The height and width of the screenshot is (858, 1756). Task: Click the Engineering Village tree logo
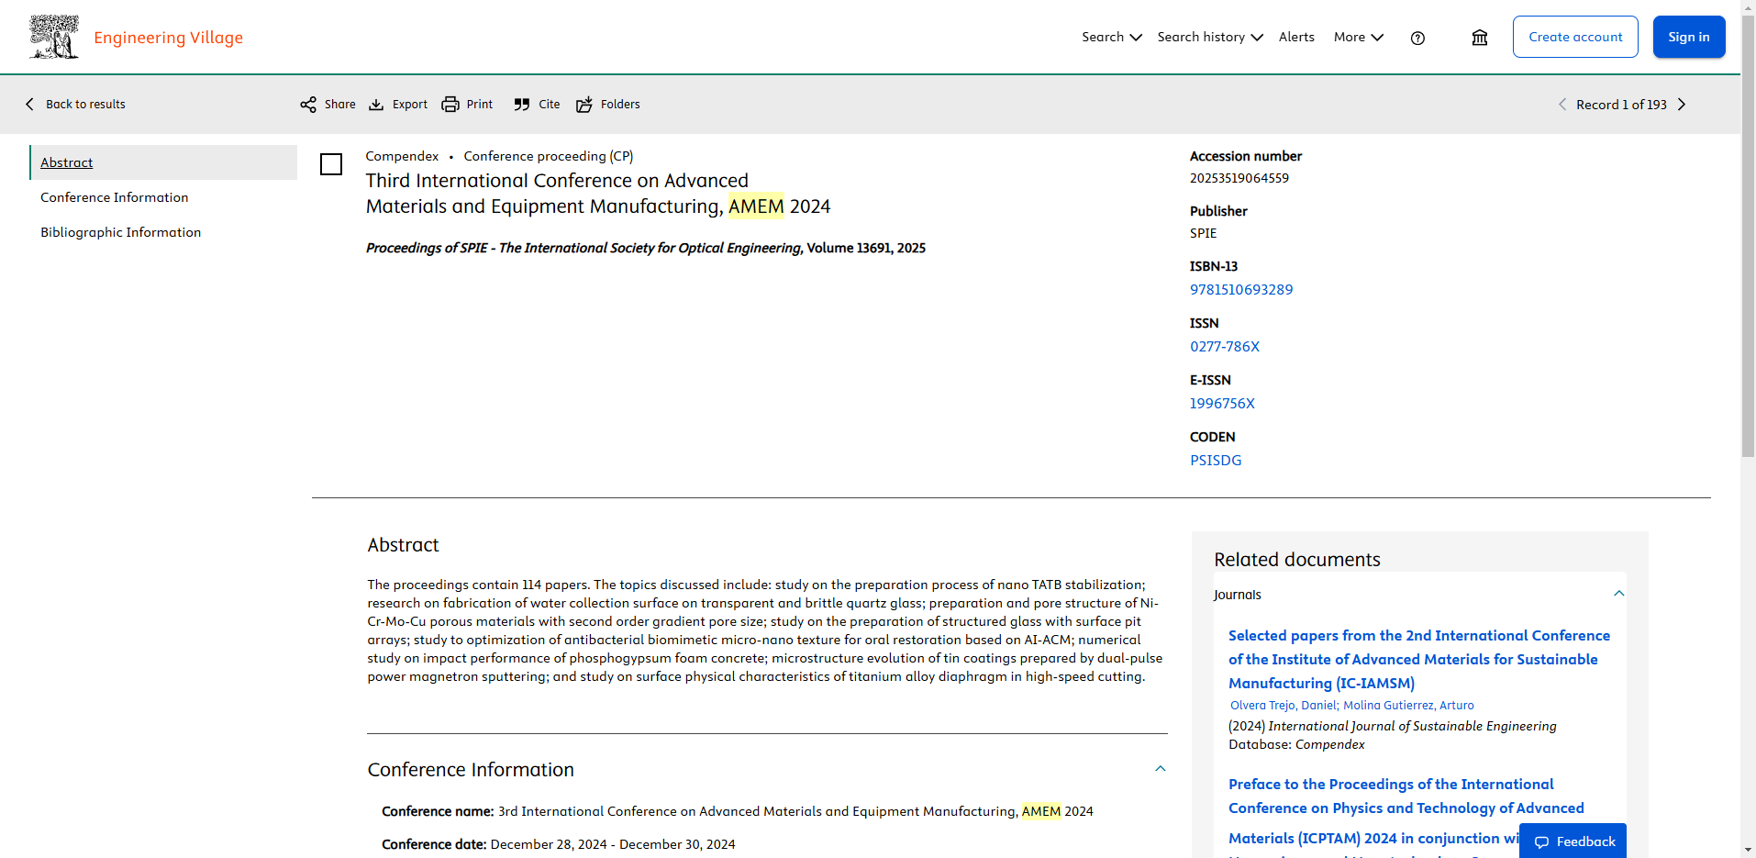(54, 37)
